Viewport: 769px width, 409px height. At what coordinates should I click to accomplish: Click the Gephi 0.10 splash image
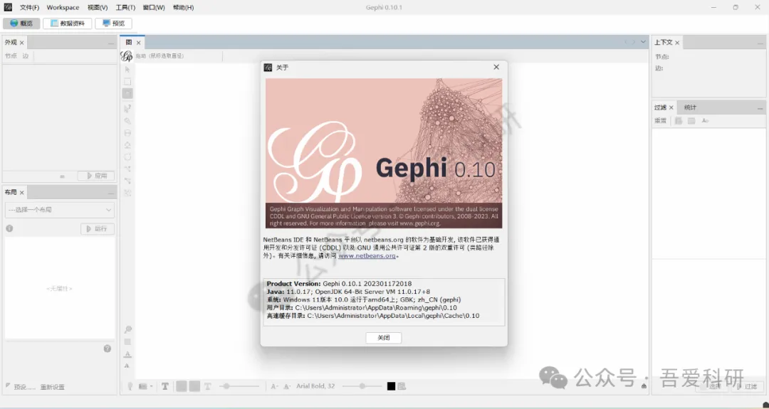pyautogui.click(x=384, y=154)
